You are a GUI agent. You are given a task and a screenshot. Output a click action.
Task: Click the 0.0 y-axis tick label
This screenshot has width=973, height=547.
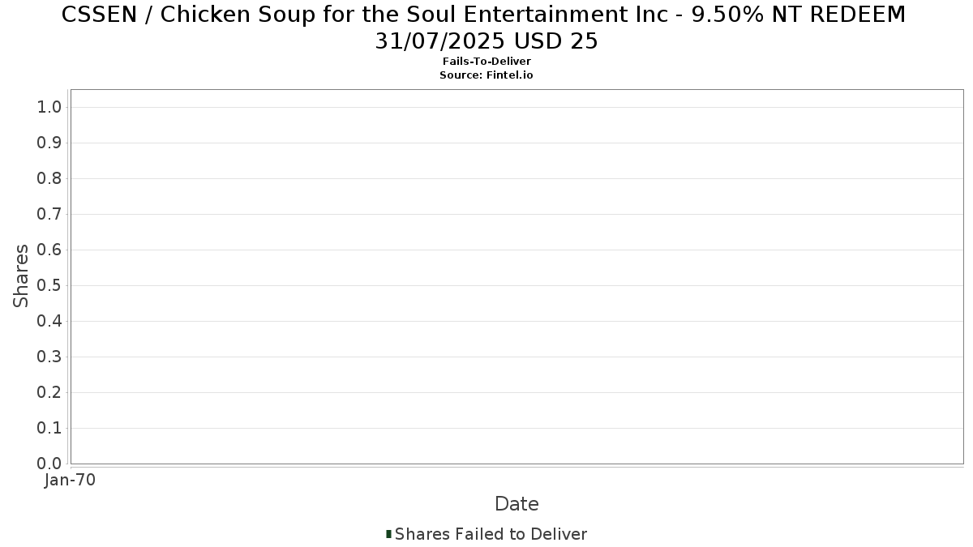pyautogui.click(x=50, y=464)
